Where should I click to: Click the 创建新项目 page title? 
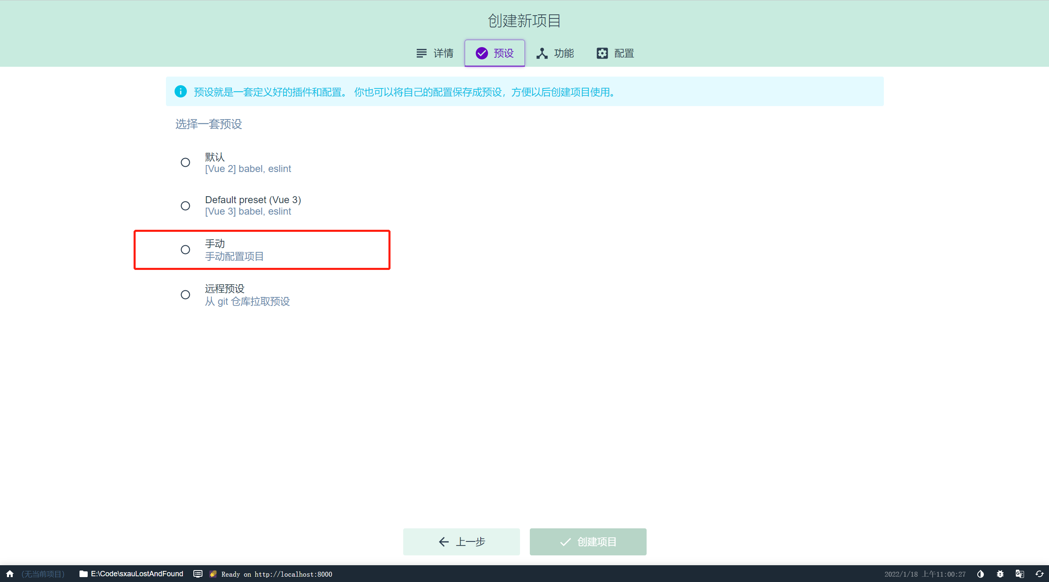[524, 20]
